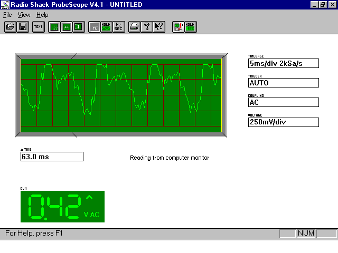Open the View menu
Screen dimensions: 338x253
tap(24, 15)
